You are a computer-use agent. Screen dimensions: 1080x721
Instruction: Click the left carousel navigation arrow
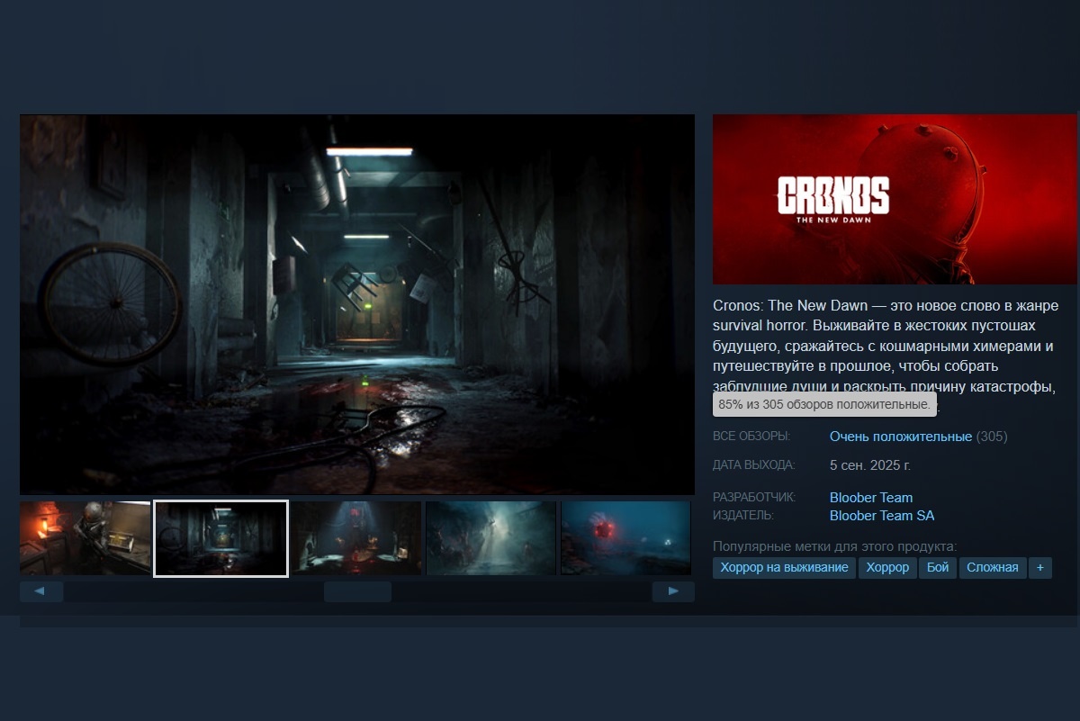point(41,591)
